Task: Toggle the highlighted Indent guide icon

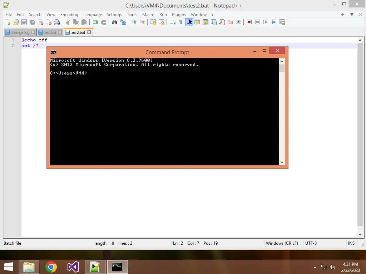Action: pyautogui.click(x=189, y=22)
